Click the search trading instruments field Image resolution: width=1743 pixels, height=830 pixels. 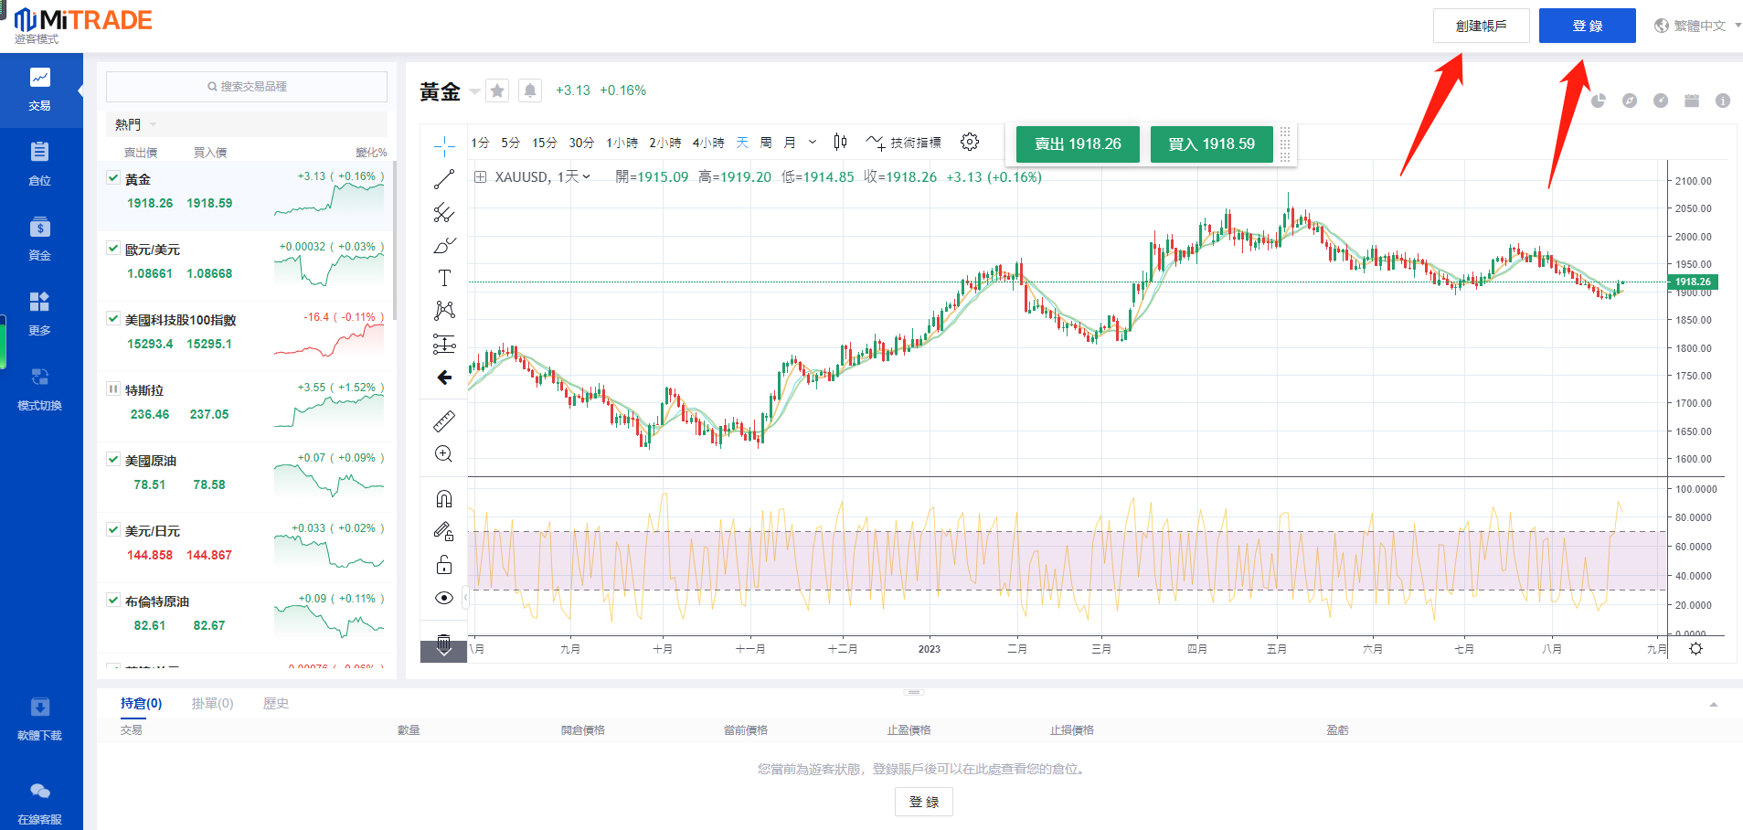247,87
